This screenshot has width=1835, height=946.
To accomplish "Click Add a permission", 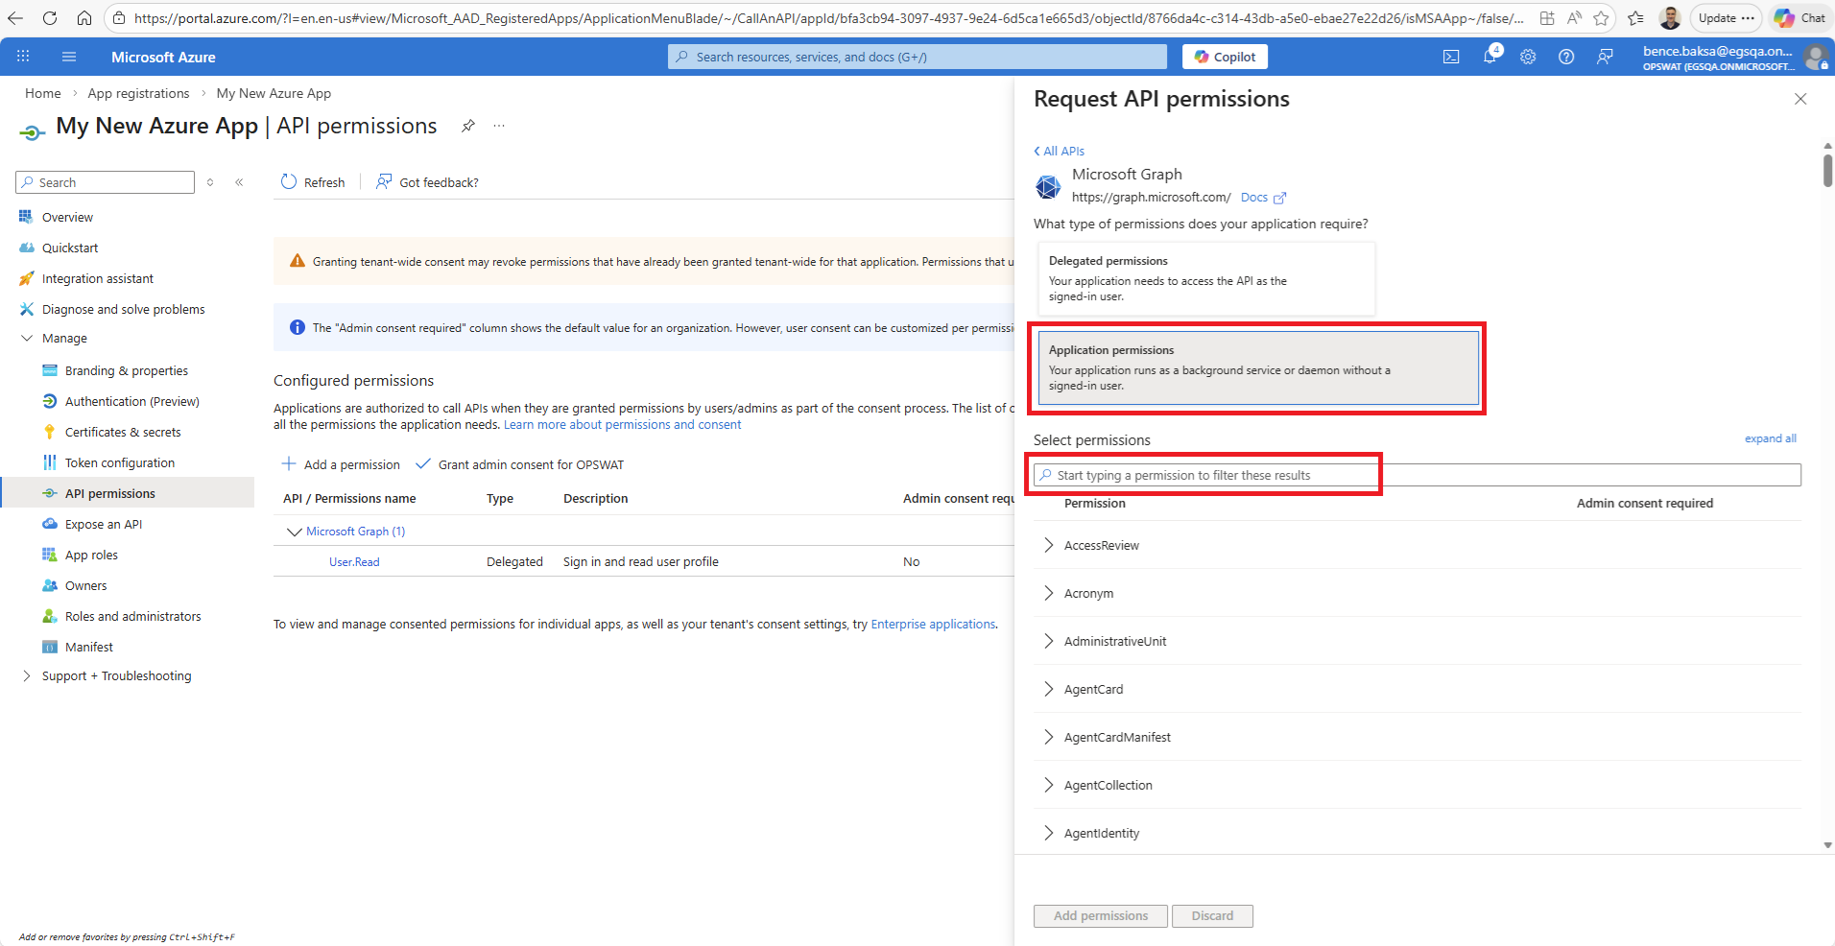I will click(341, 464).
